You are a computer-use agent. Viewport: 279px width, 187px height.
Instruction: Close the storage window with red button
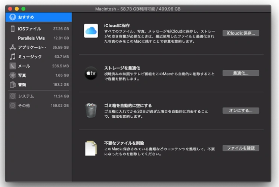(x=10, y=9)
